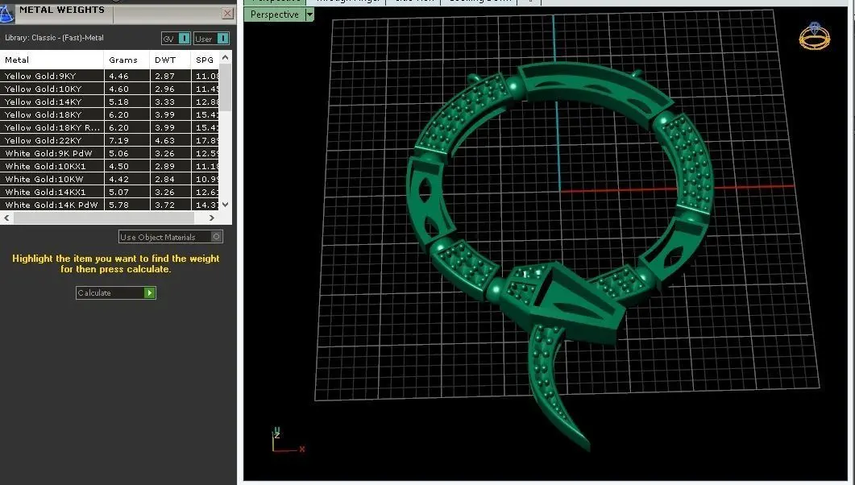
Task: Select the White Gold:14KX1 row
Action: (x=109, y=193)
